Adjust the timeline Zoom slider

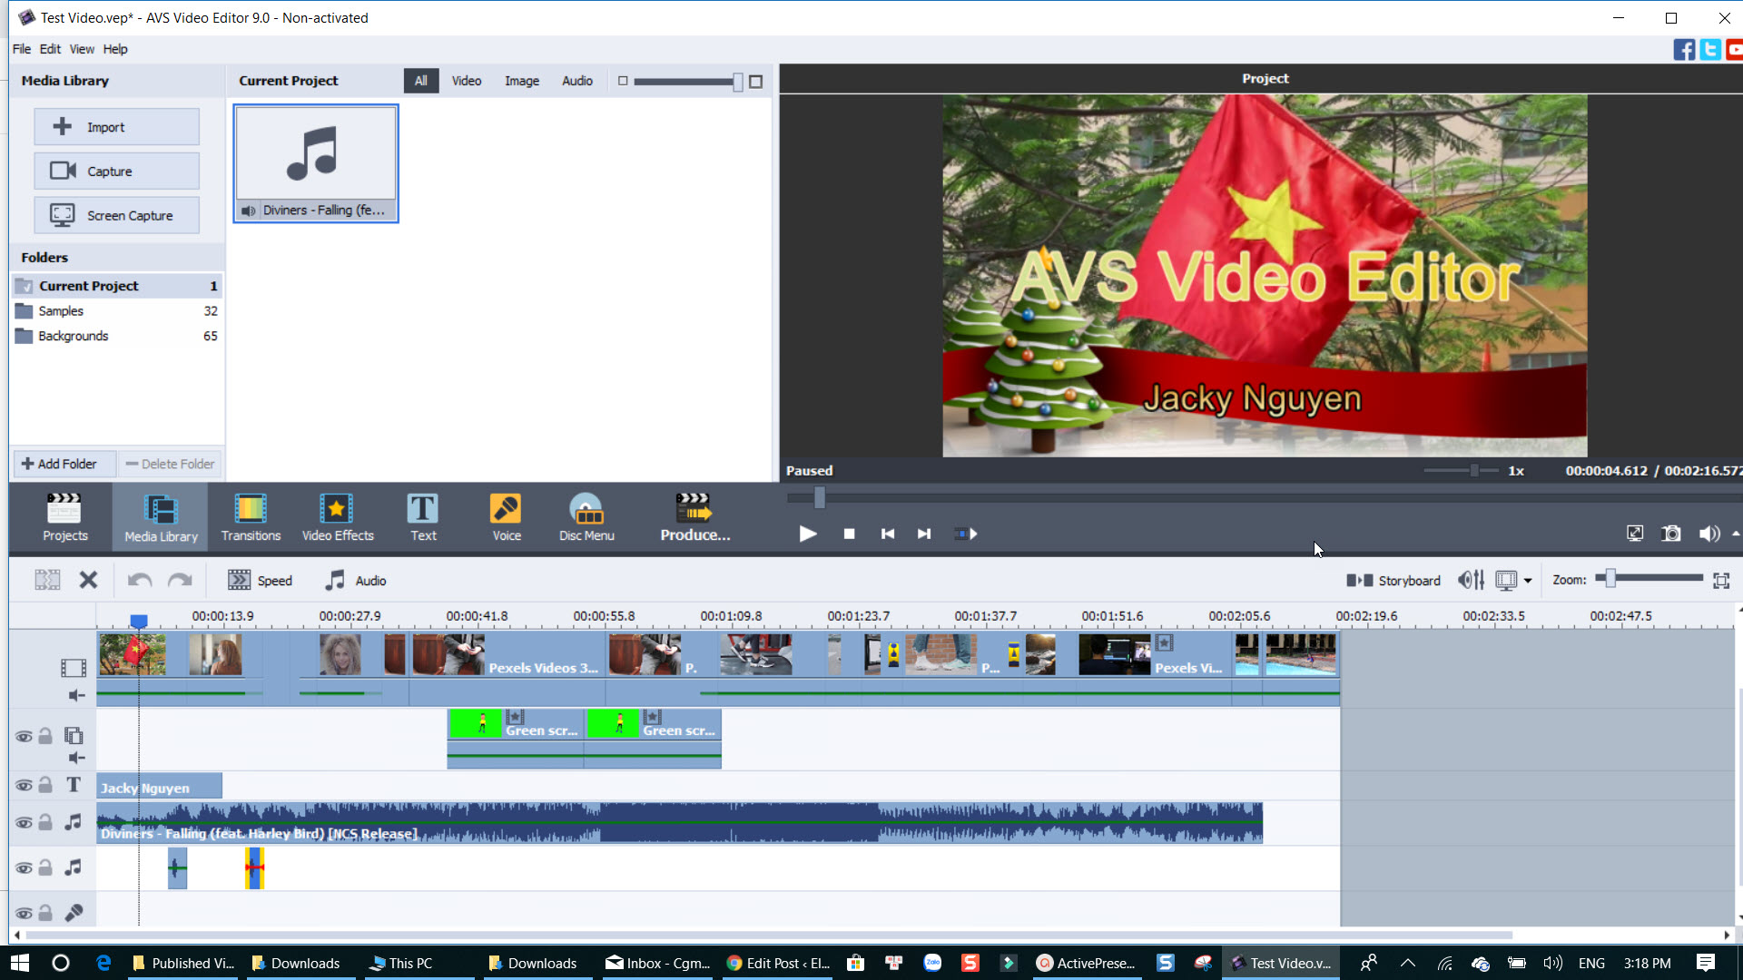1611,578
